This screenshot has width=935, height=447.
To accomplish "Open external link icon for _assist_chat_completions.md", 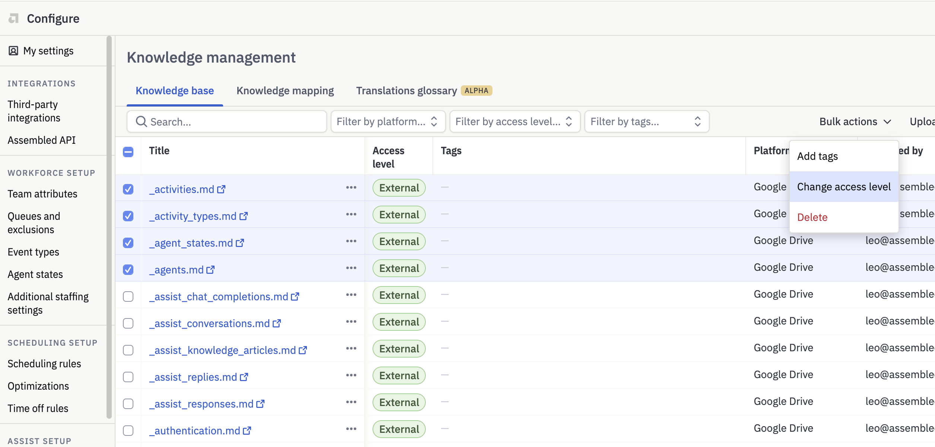I will click(295, 297).
